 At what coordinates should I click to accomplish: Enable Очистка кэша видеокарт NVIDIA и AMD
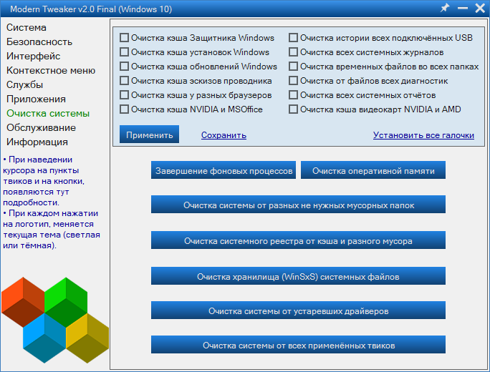(x=293, y=109)
